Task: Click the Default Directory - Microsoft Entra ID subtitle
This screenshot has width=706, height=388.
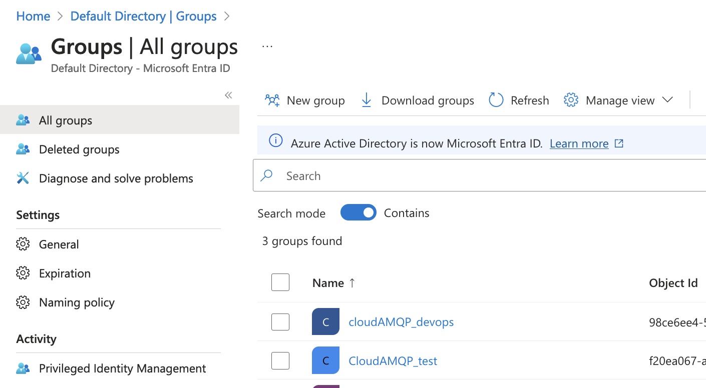Action: pos(141,68)
